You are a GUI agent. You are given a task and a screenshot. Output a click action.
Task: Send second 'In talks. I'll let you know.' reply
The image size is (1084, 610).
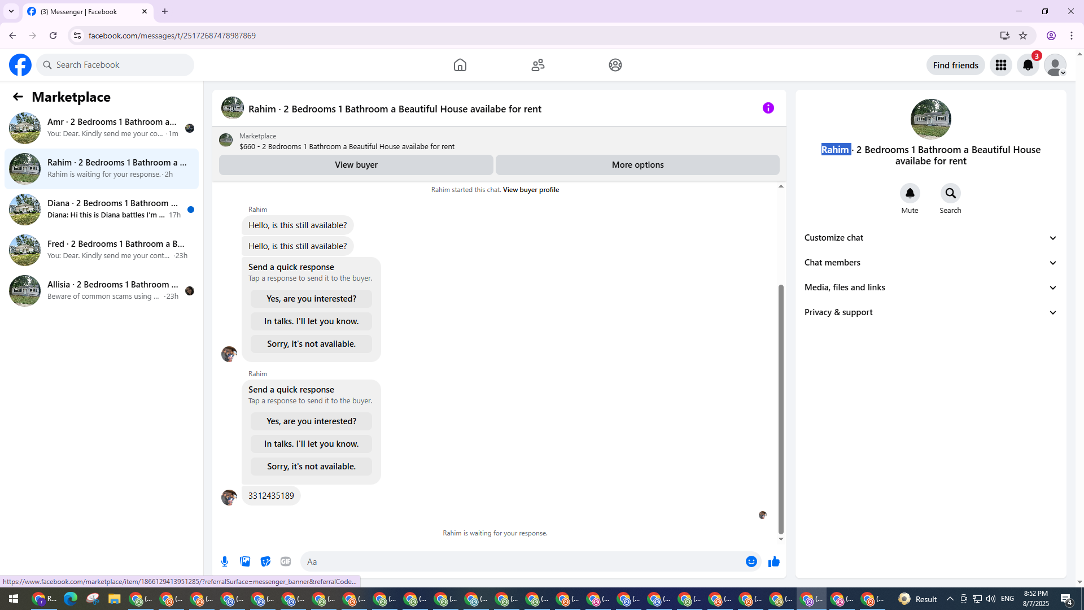[312, 444]
